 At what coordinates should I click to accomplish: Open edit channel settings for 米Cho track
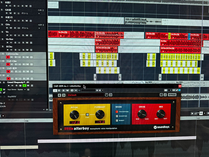[x=15, y=50]
